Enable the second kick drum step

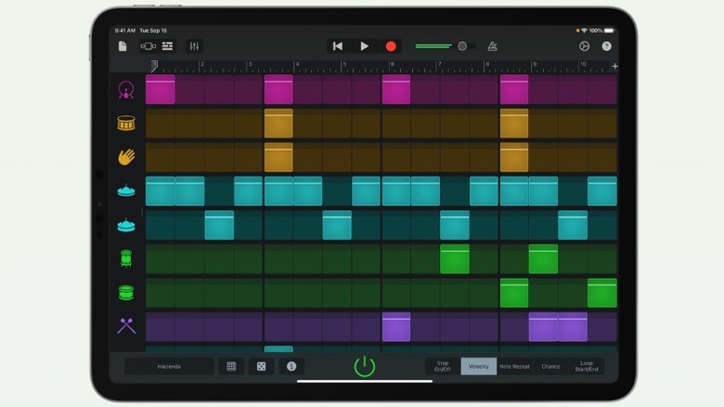(189, 89)
